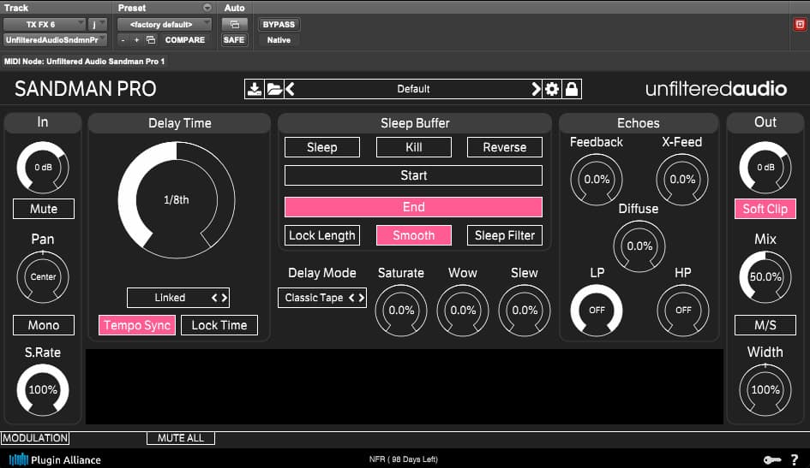The image size is (810, 468).
Task: Click the input gain 0 dB knob
Action: [43, 168]
